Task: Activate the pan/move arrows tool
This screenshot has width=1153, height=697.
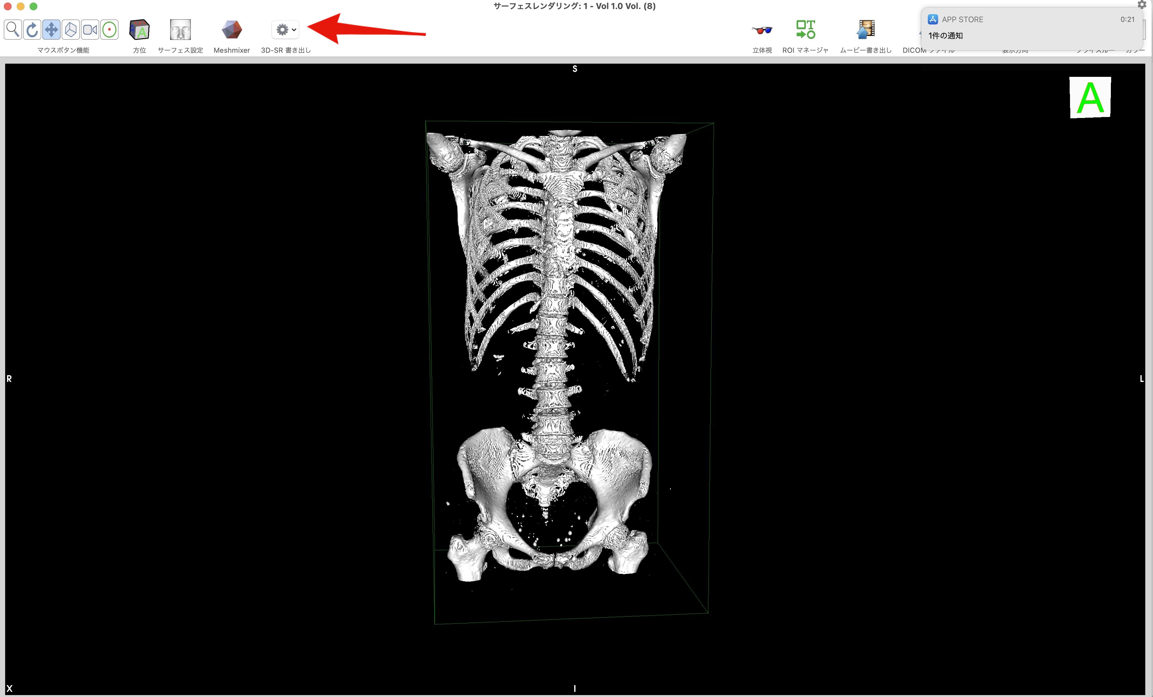Action: coord(51,30)
